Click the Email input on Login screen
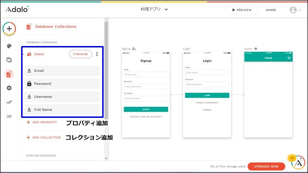This screenshot has height=173, width=308. (207, 72)
